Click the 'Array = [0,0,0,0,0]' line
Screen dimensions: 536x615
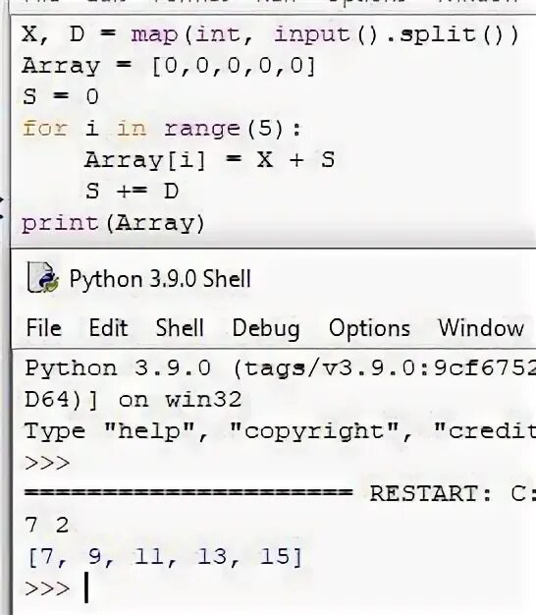point(169,66)
